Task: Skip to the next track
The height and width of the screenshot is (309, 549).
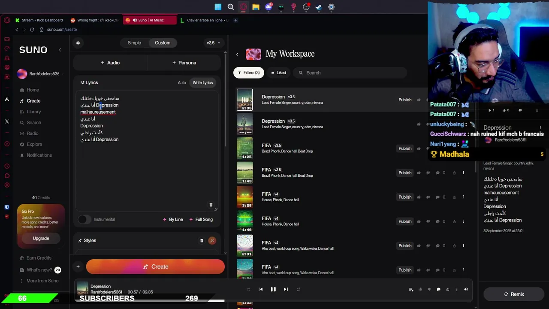Action: click(286, 290)
